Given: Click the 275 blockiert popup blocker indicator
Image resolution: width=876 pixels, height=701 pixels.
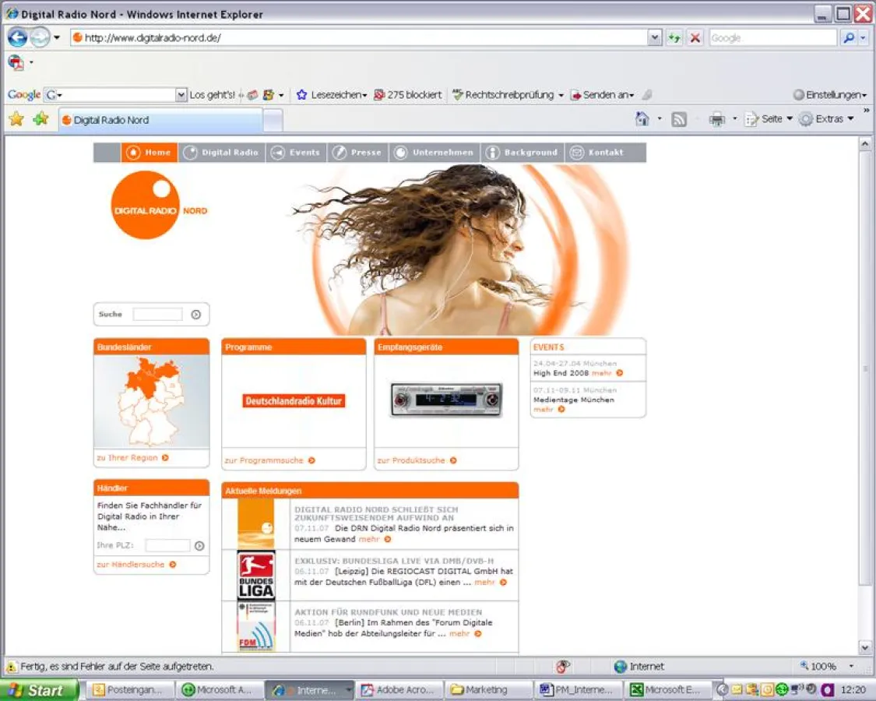Looking at the screenshot, I should (x=409, y=94).
